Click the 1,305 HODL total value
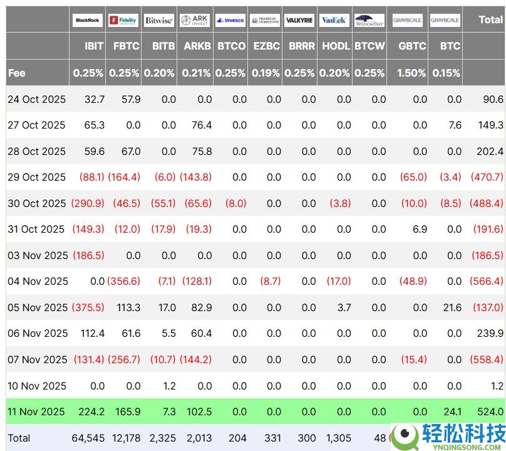The height and width of the screenshot is (451, 506). click(x=339, y=438)
